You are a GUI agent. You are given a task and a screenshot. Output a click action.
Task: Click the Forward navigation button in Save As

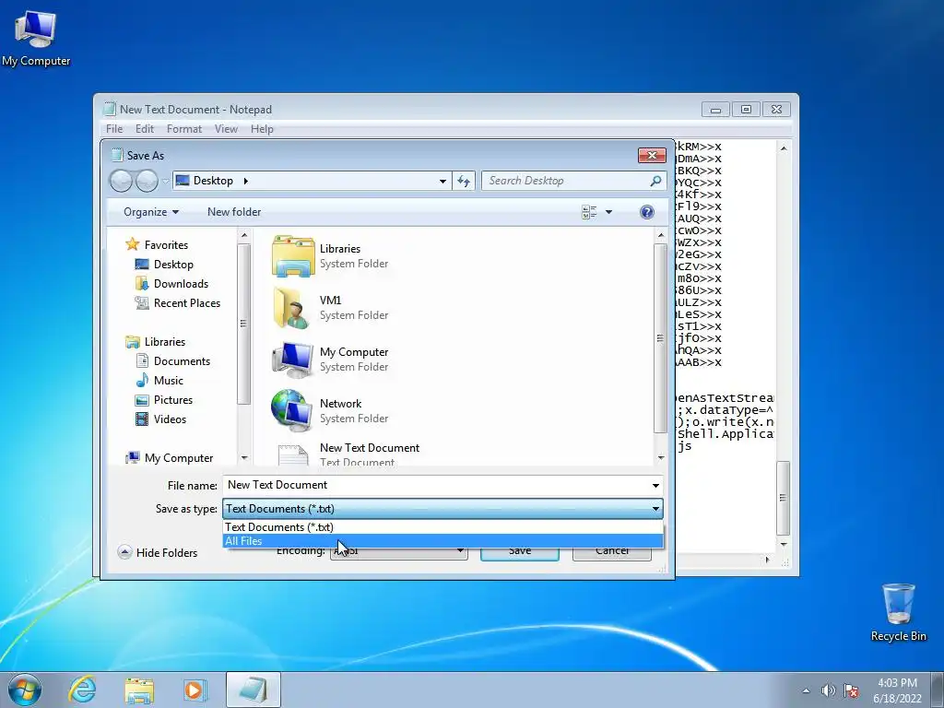tap(147, 181)
